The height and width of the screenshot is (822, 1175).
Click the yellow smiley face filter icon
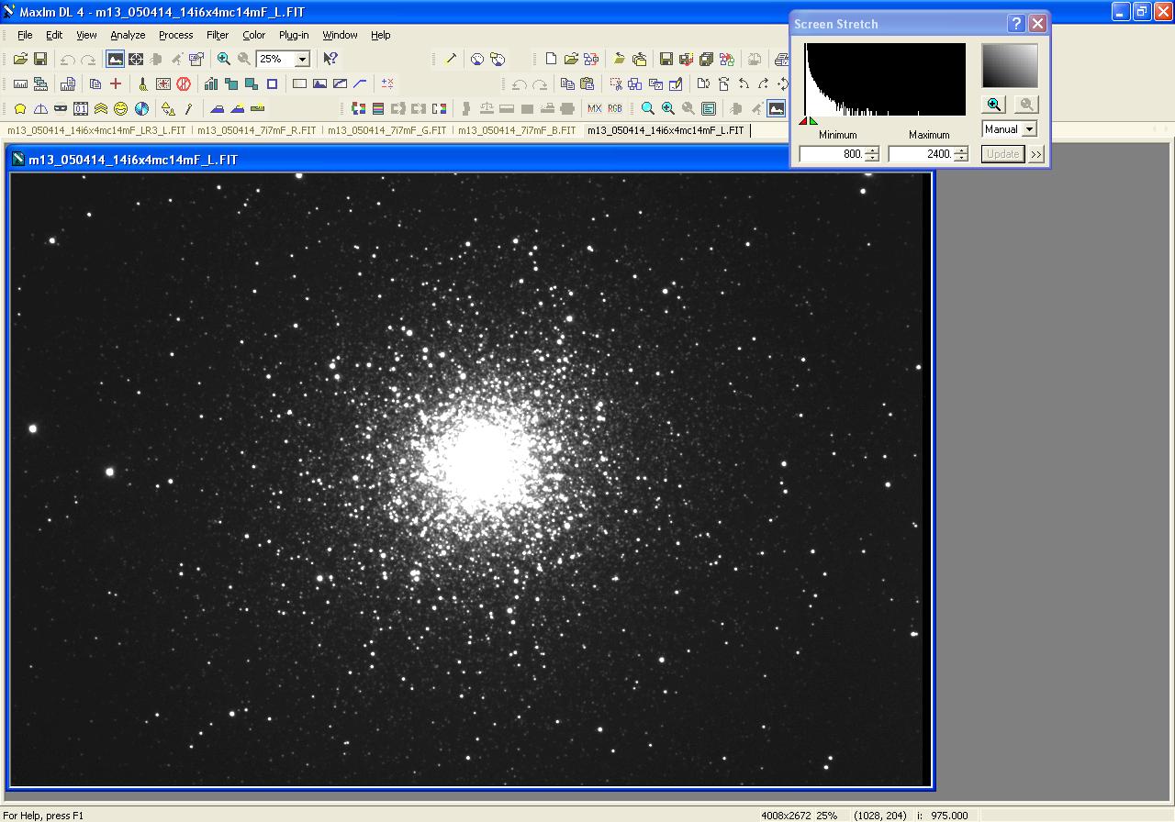(x=121, y=108)
